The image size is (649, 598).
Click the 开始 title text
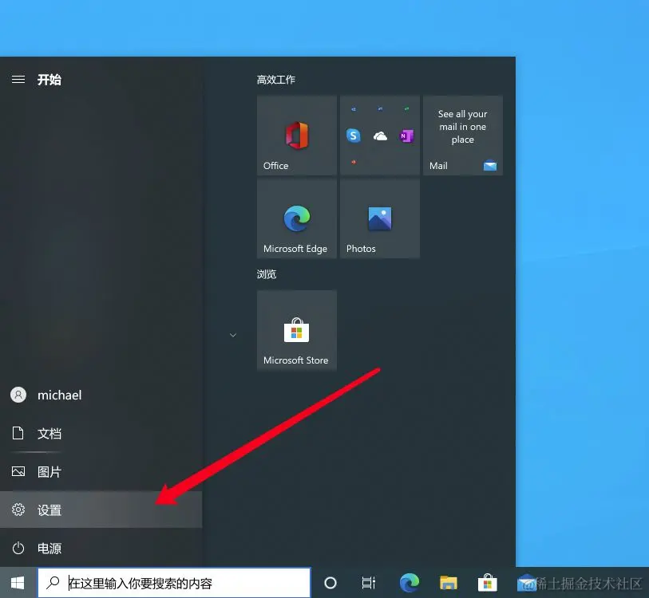point(49,80)
